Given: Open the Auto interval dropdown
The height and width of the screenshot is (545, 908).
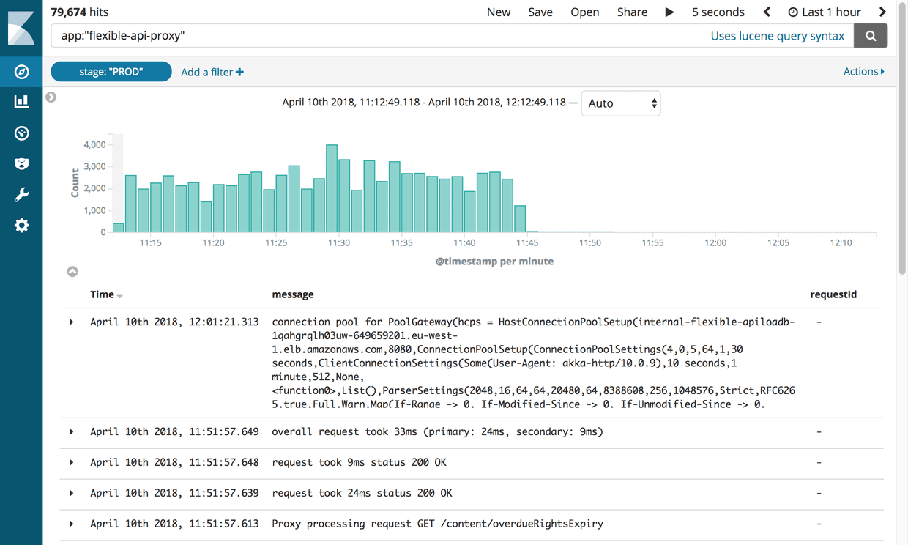Looking at the screenshot, I should tap(620, 103).
